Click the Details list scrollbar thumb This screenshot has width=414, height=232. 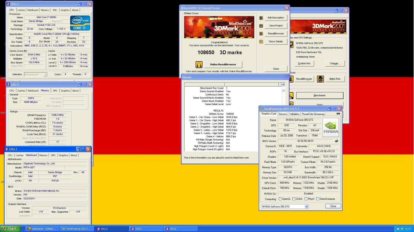[x=283, y=90]
